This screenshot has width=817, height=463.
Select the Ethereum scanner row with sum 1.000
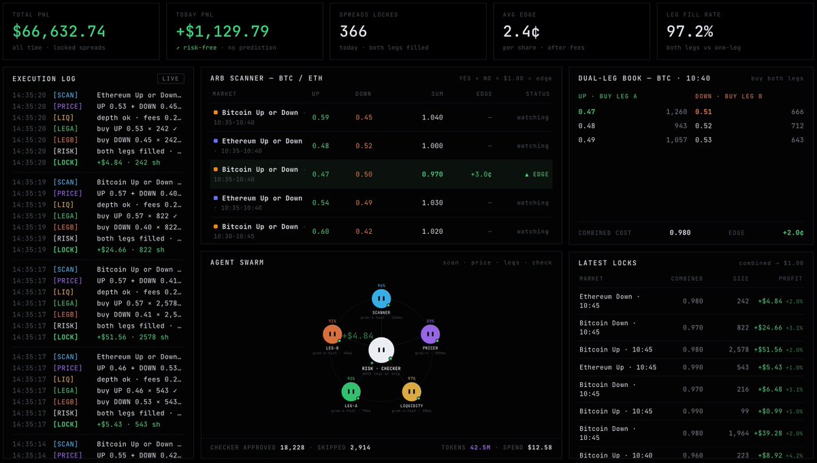click(381, 145)
